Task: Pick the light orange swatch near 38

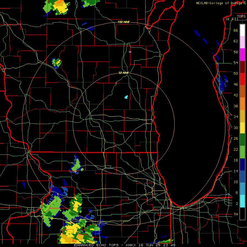Action: (242, 103)
